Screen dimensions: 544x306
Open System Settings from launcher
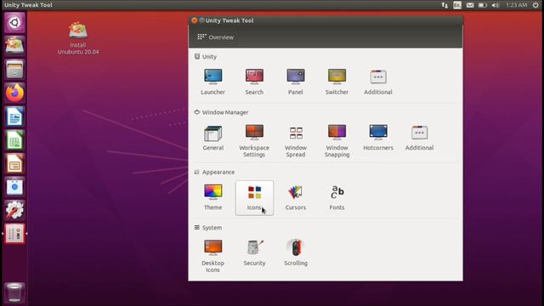tap(14, 210)
